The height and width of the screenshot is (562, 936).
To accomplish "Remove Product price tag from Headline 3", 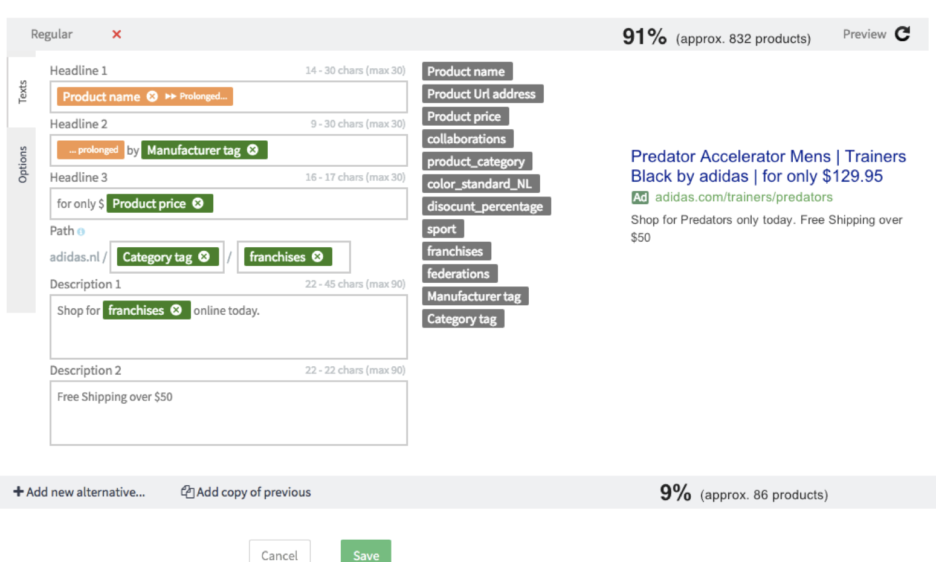I will click(198, 204).
